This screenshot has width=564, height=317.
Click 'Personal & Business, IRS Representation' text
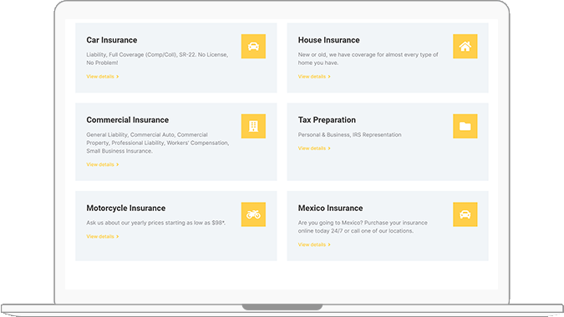coord(349,135)
